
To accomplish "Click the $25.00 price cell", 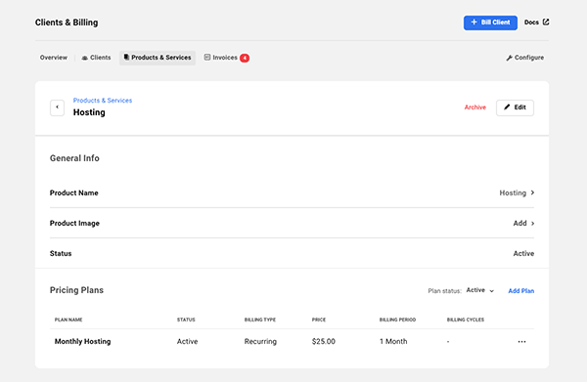I will [324, 341].
